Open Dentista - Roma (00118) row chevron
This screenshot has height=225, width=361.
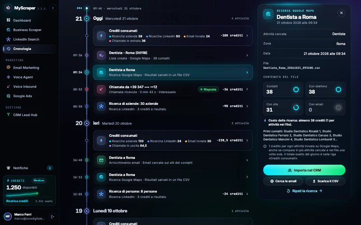(x=247, y=55)
